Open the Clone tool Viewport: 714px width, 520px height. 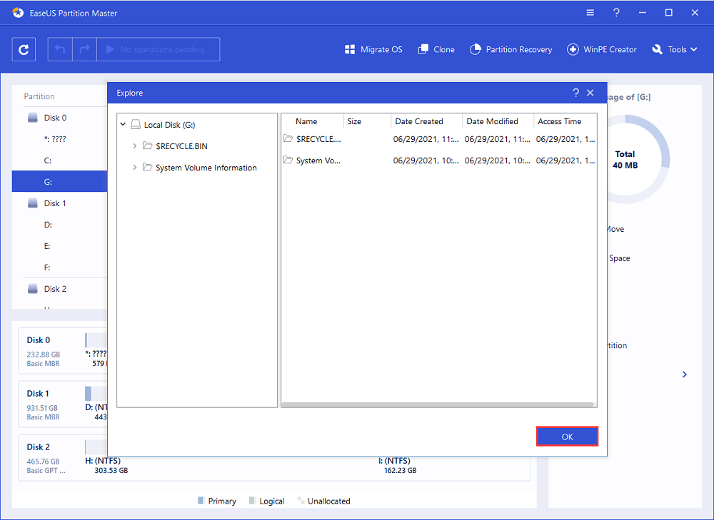[x=436, y=50]
